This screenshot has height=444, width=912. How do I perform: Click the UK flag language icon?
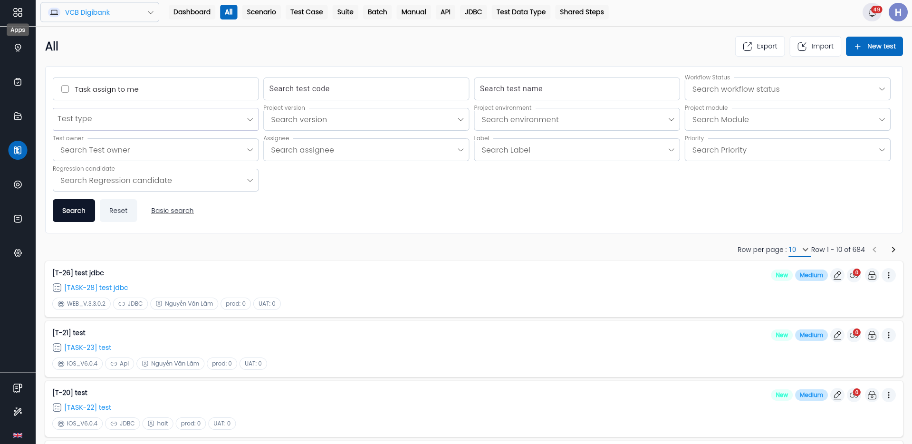coord(18,435)
